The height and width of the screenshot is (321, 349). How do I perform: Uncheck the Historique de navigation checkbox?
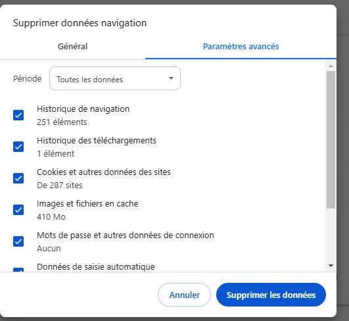click(x=18, y=115)
